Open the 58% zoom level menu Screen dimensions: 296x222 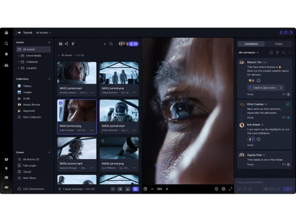(x=159, y=189)
